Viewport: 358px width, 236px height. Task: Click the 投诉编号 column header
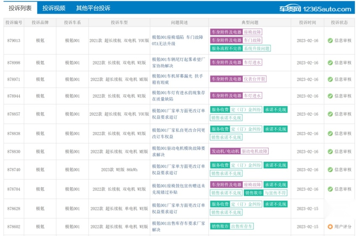(x=14, y=22)
